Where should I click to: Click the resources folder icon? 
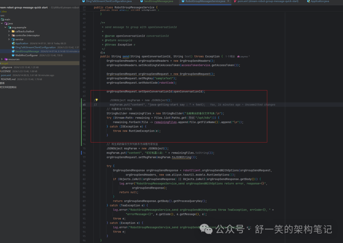click(x=6, y=59)
